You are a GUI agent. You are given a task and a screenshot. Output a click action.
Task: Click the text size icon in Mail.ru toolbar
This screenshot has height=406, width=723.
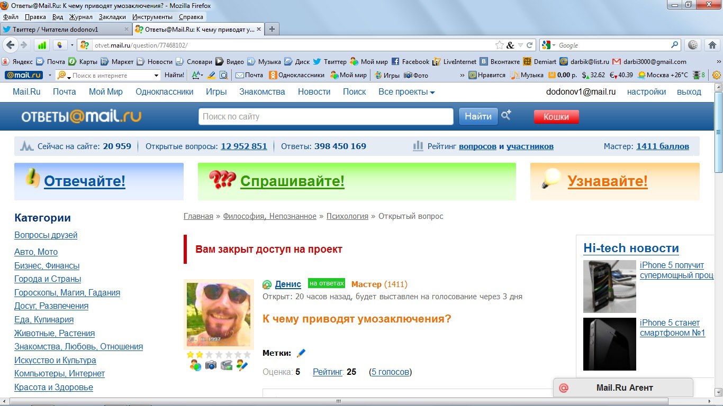[x=197, y=75]
